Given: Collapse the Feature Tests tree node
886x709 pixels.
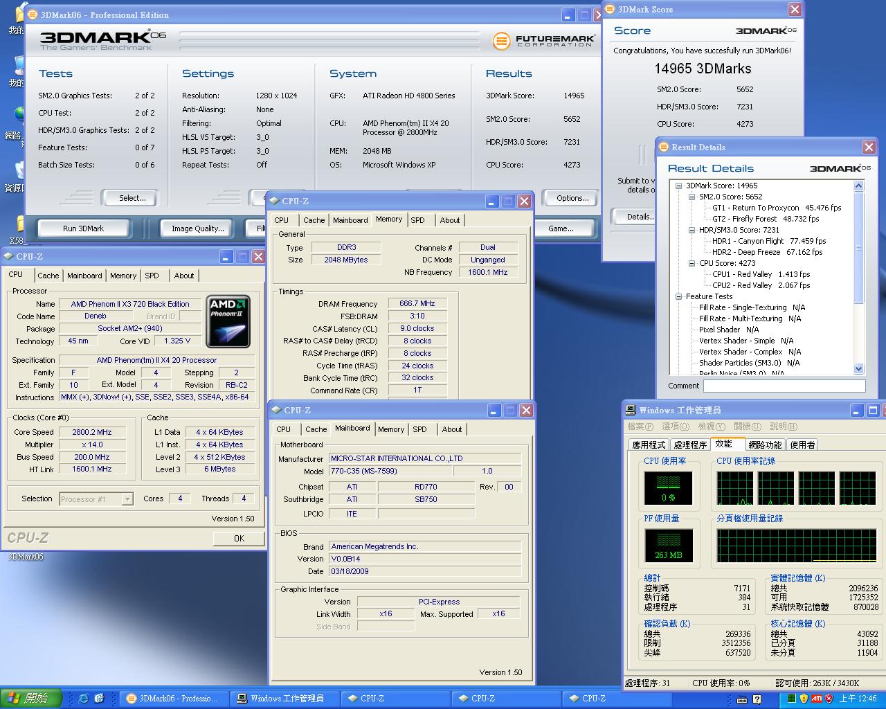Looking at the screenshot, I should (x=679, y=296).
